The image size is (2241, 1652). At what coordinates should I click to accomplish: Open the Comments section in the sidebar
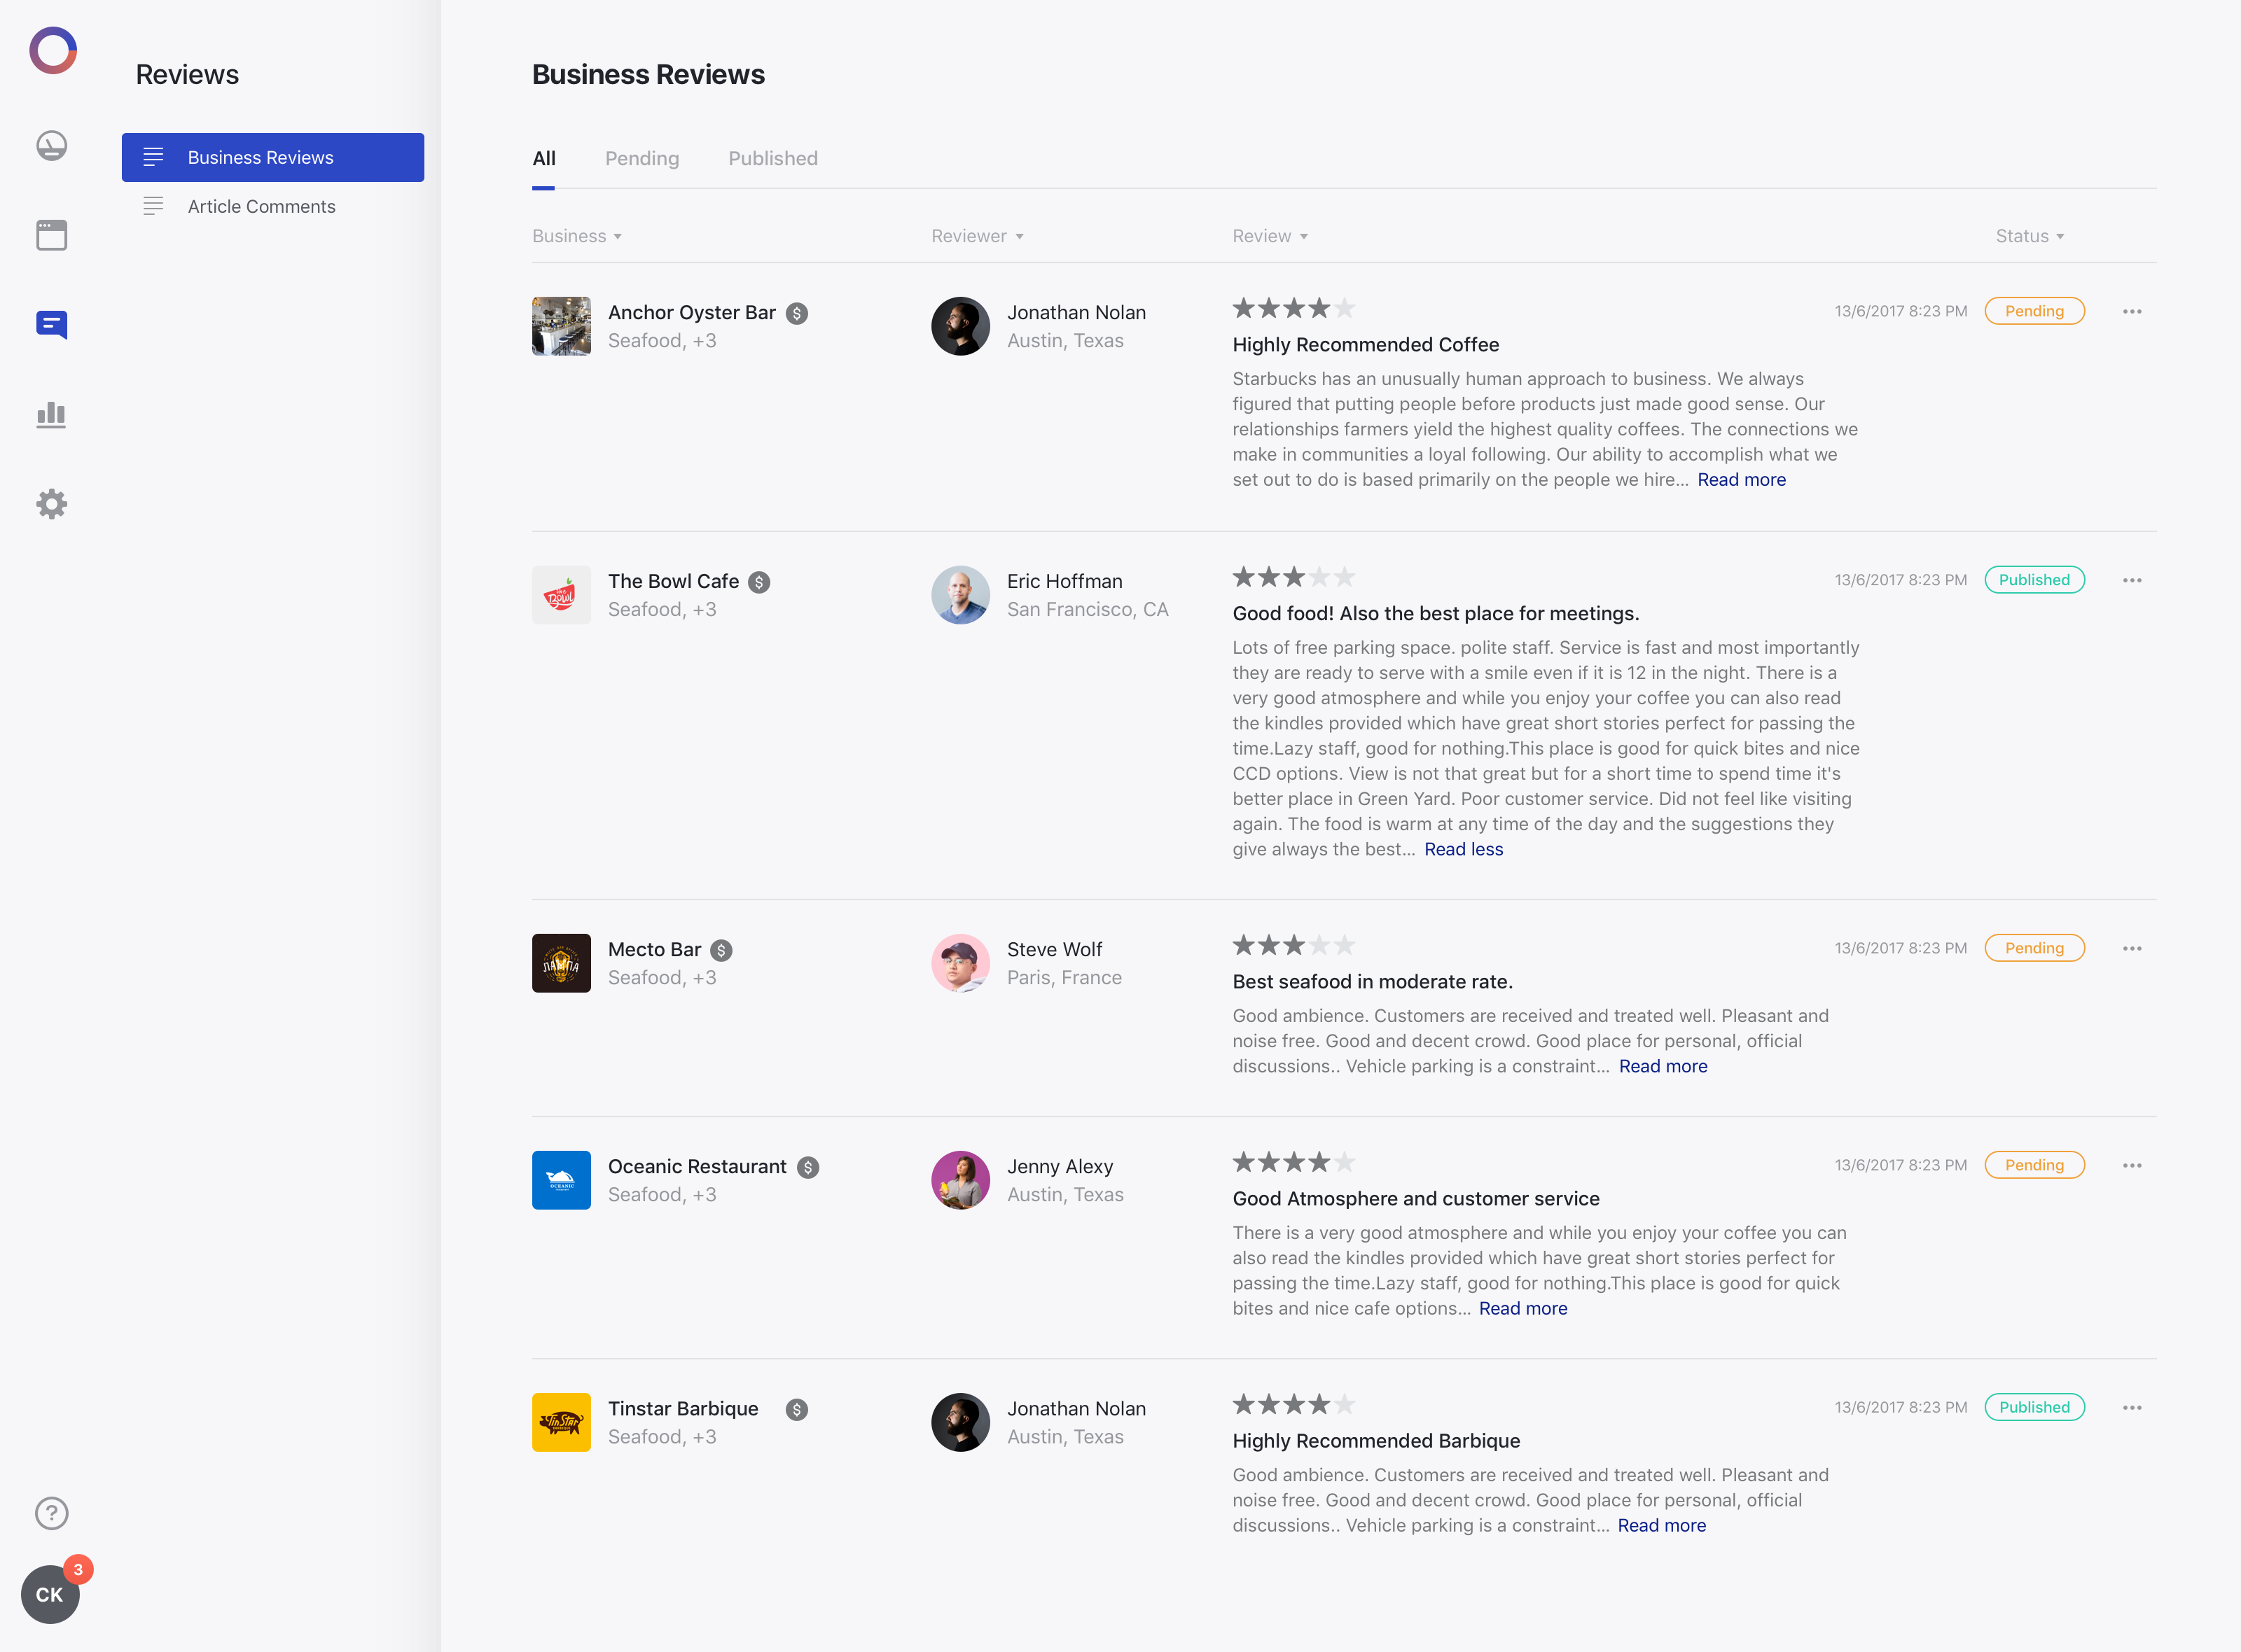click(x=51, y=324)
